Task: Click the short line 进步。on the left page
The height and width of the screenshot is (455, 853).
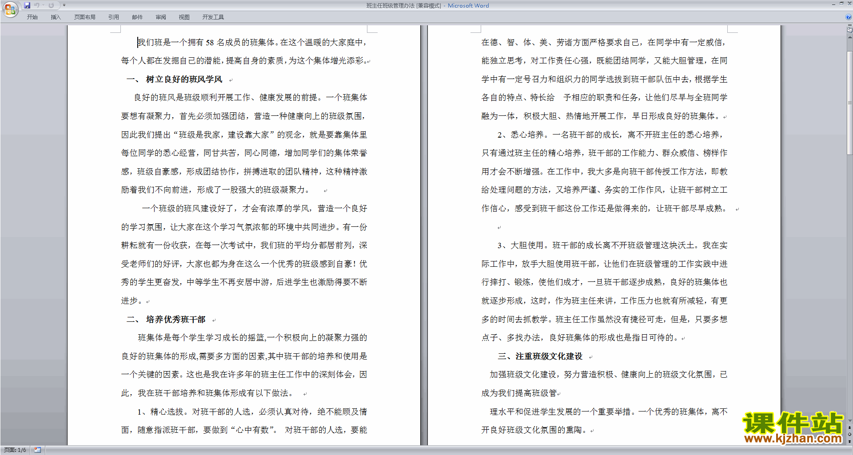Action: coord(132,301)
